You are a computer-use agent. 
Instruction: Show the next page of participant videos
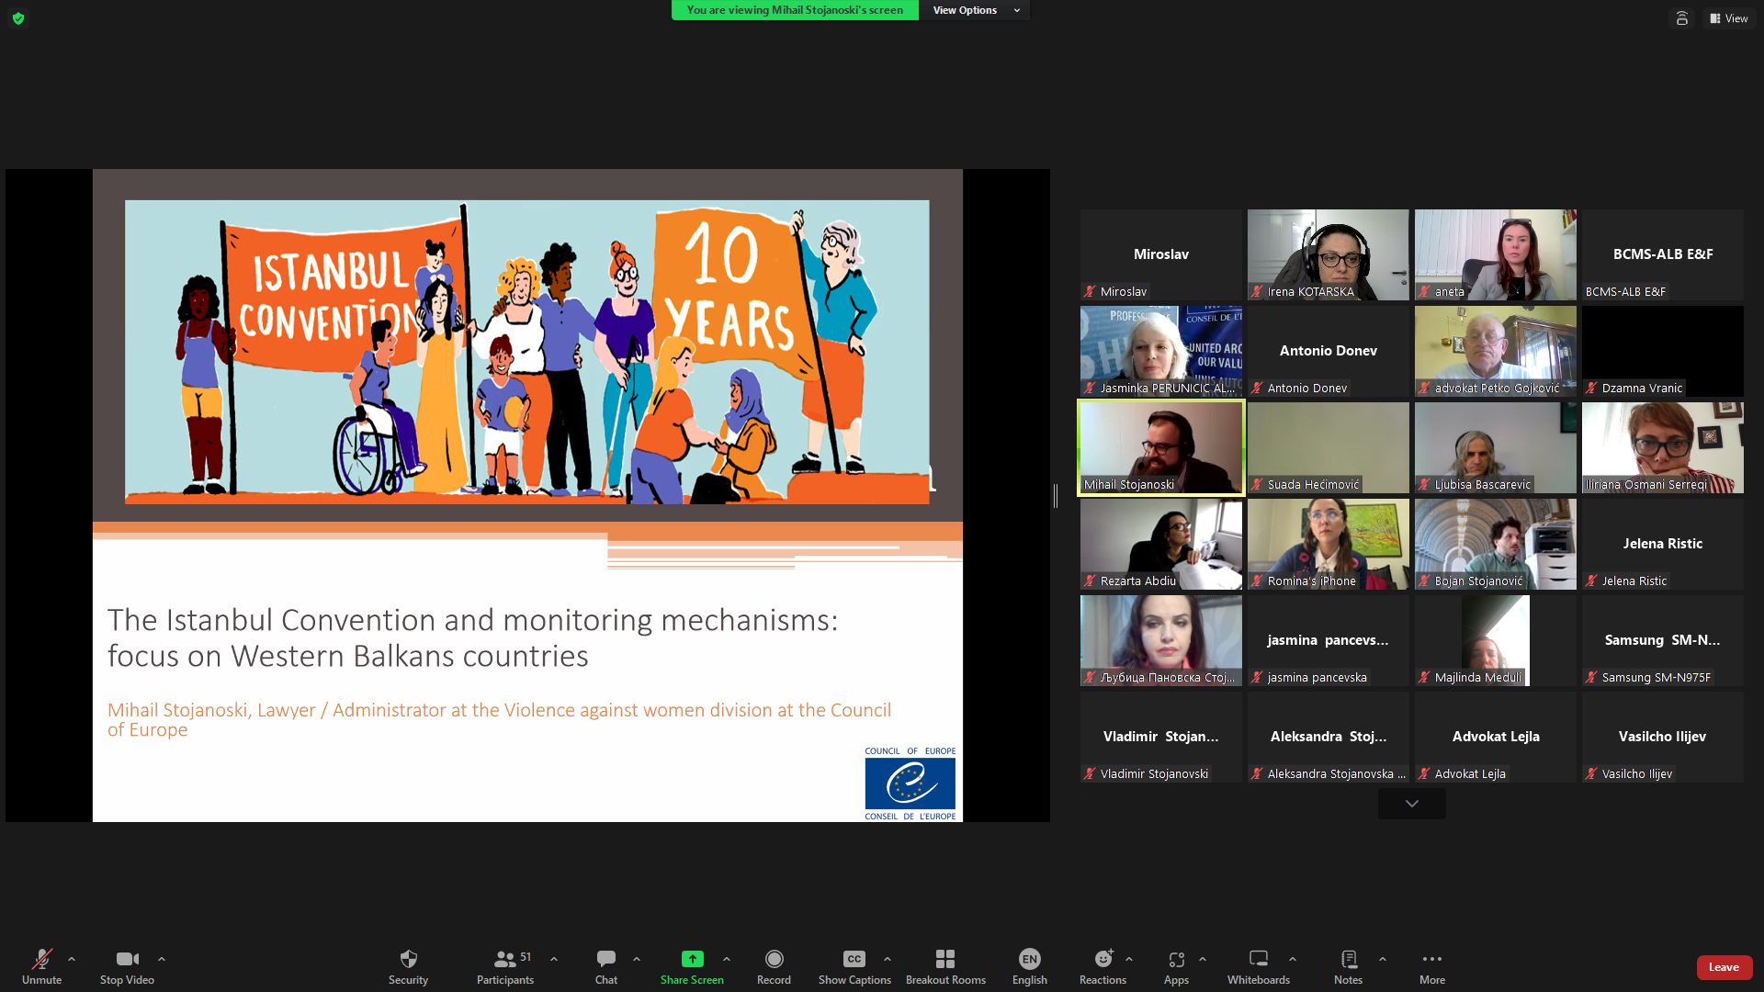[x=1412, y=804]
